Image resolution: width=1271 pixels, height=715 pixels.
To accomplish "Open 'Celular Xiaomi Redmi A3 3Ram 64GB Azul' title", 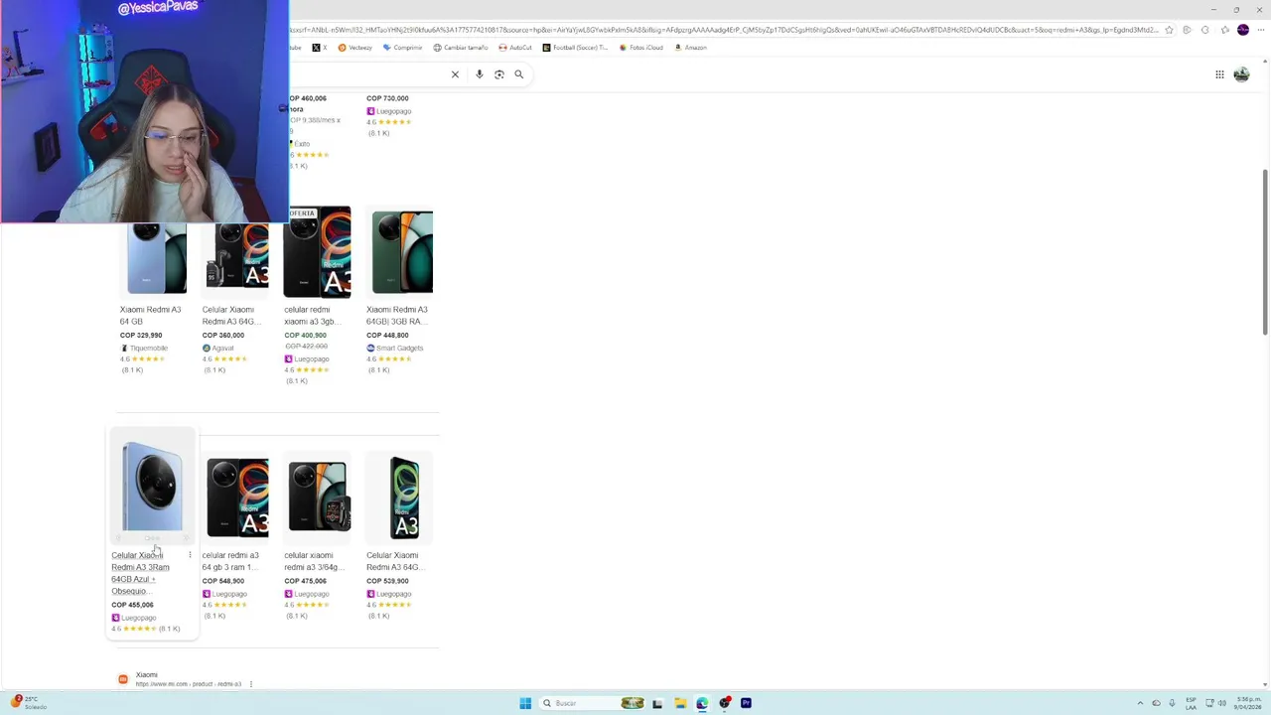I will point(140,573).
